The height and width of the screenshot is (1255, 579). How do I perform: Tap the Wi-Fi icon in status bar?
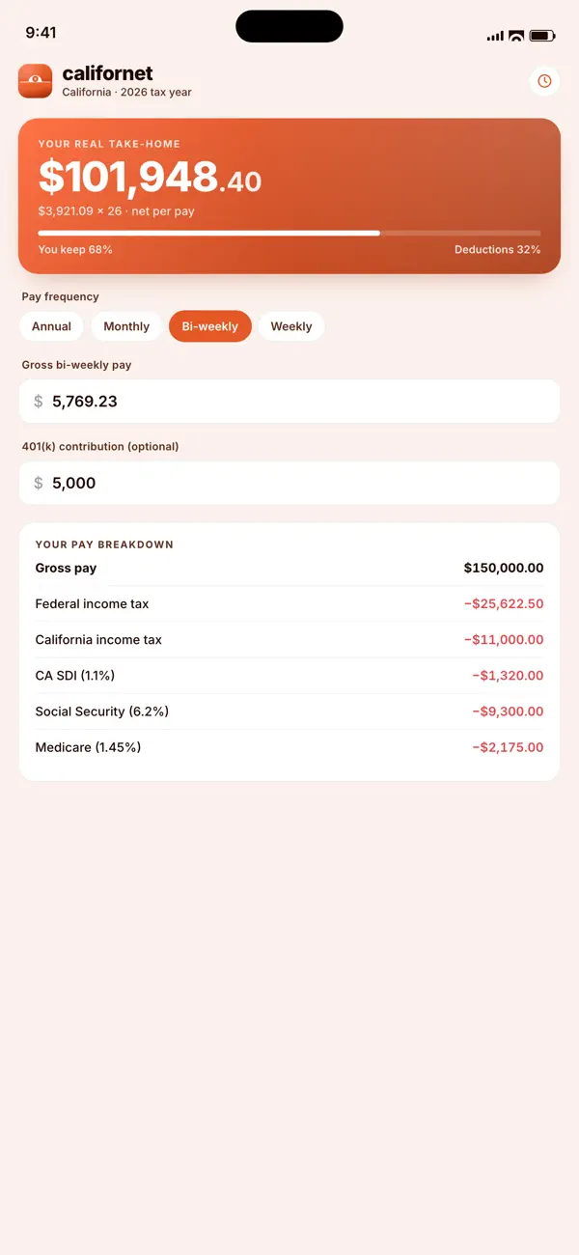tap(516, 36)
